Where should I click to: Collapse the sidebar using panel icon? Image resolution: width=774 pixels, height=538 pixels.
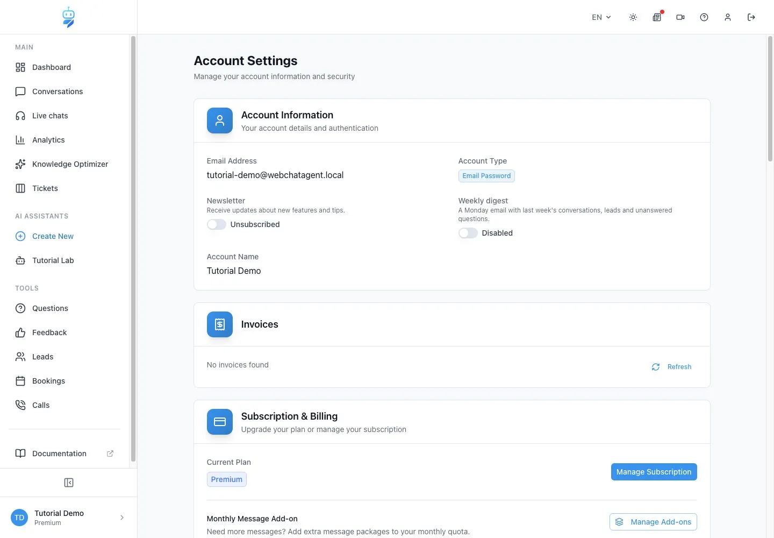[x=69, y=483]
